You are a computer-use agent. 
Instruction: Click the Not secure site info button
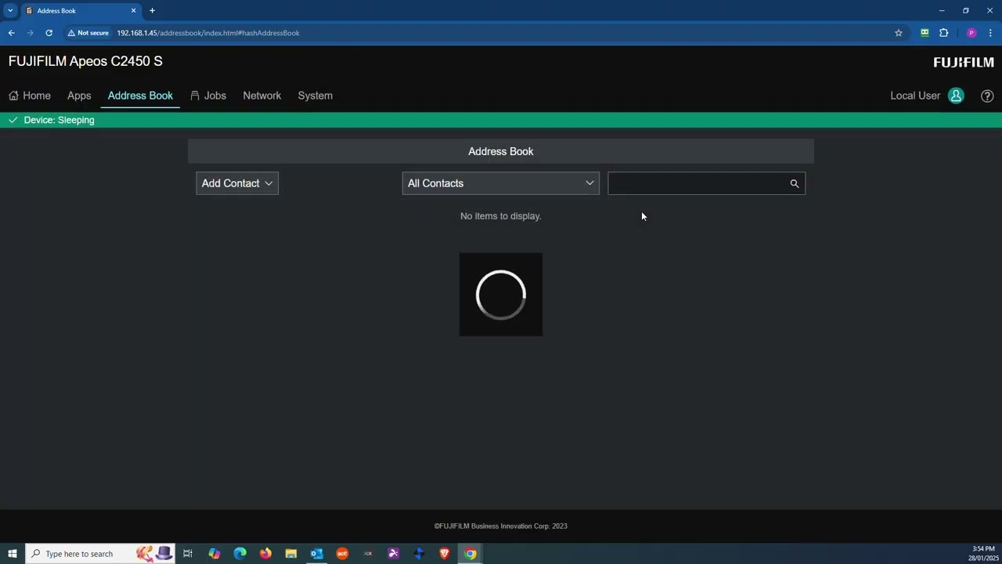click(88, 33)
